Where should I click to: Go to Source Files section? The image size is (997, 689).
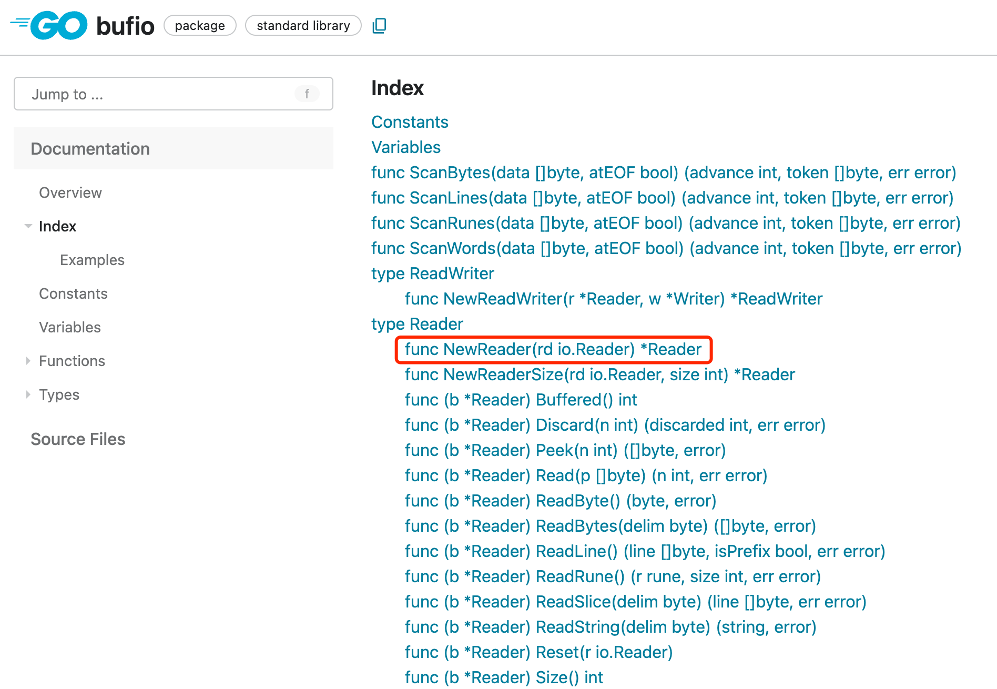(x=78, y=439)
